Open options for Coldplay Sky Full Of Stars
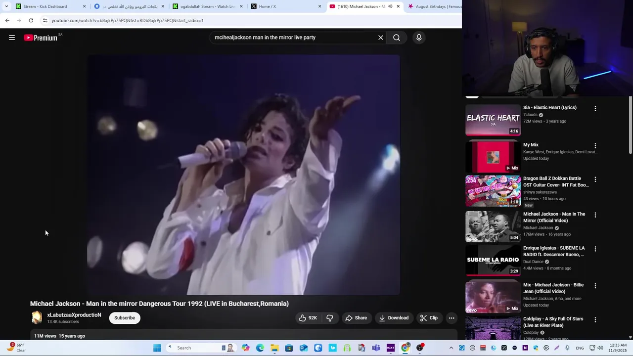This screenshot has width=633, height=356. point(595,320)
